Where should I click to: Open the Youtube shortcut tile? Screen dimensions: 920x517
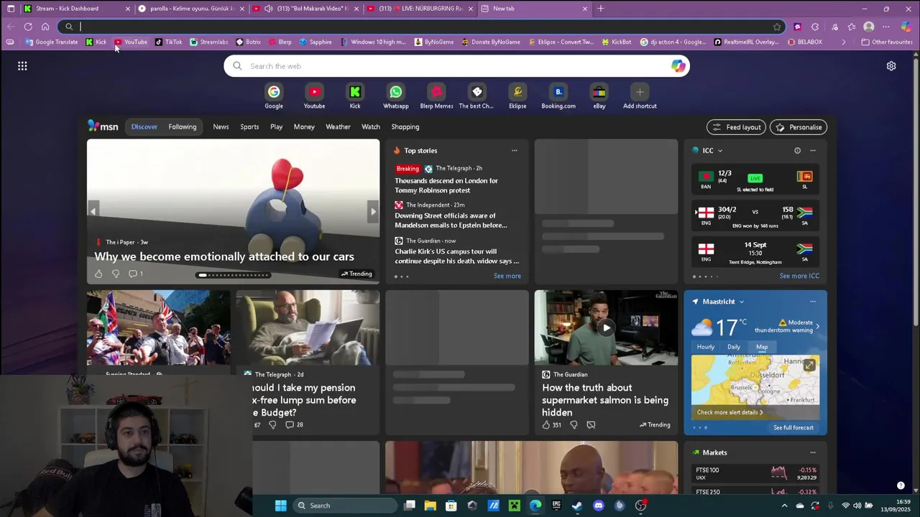(x=314, y=97)
